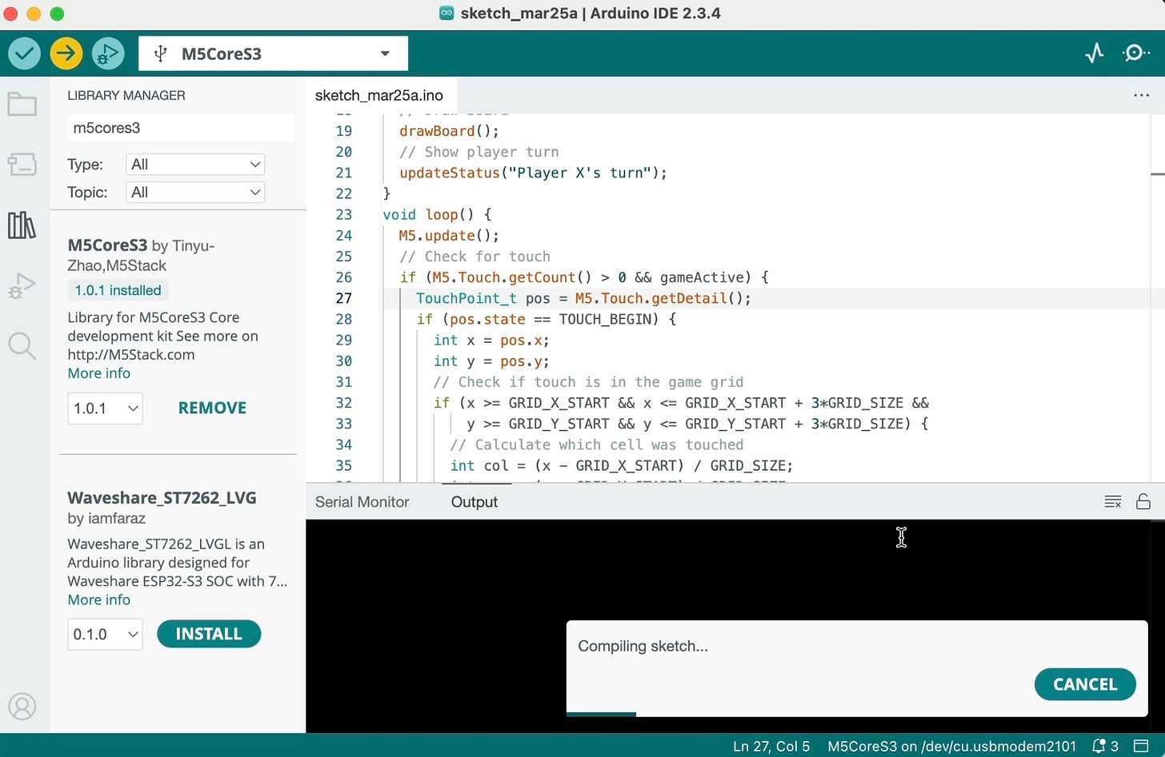This screenshot has height=757, width=1165.
Task: Click the Waveshare_ST7262_LVG library title
Action: point(162,498)
